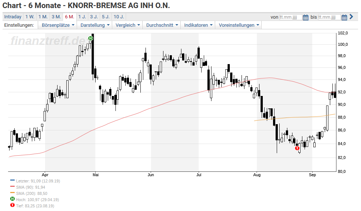The width and height of the screenshot is (361, 211).
Task: Click the SMA (90) legend entry
Action: point(31,187)
